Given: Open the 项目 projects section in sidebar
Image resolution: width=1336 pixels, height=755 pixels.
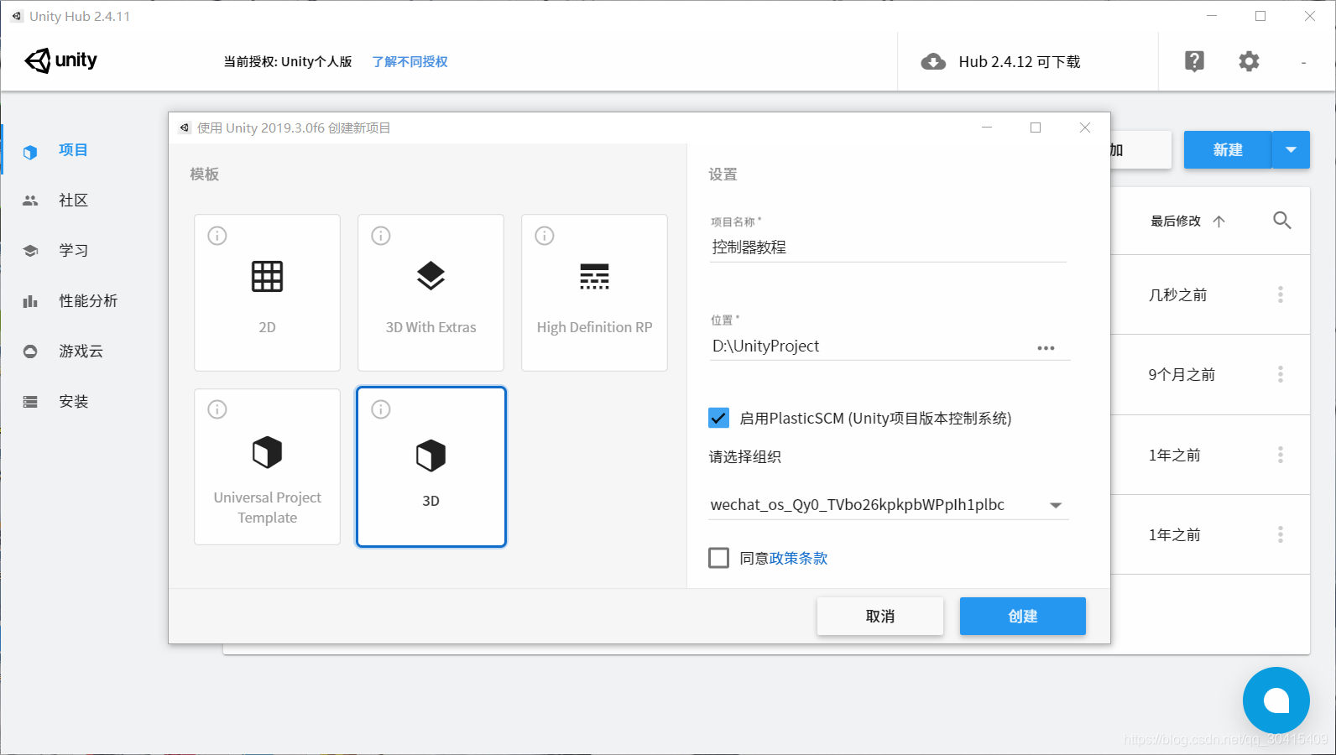Looking at the screenshot, I should 73,150.
